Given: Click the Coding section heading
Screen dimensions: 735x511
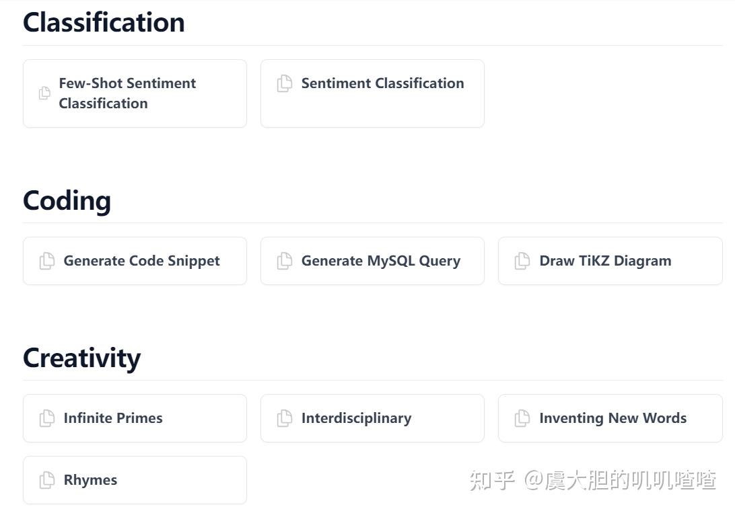Looking at the screenshot, I should 67,200.
